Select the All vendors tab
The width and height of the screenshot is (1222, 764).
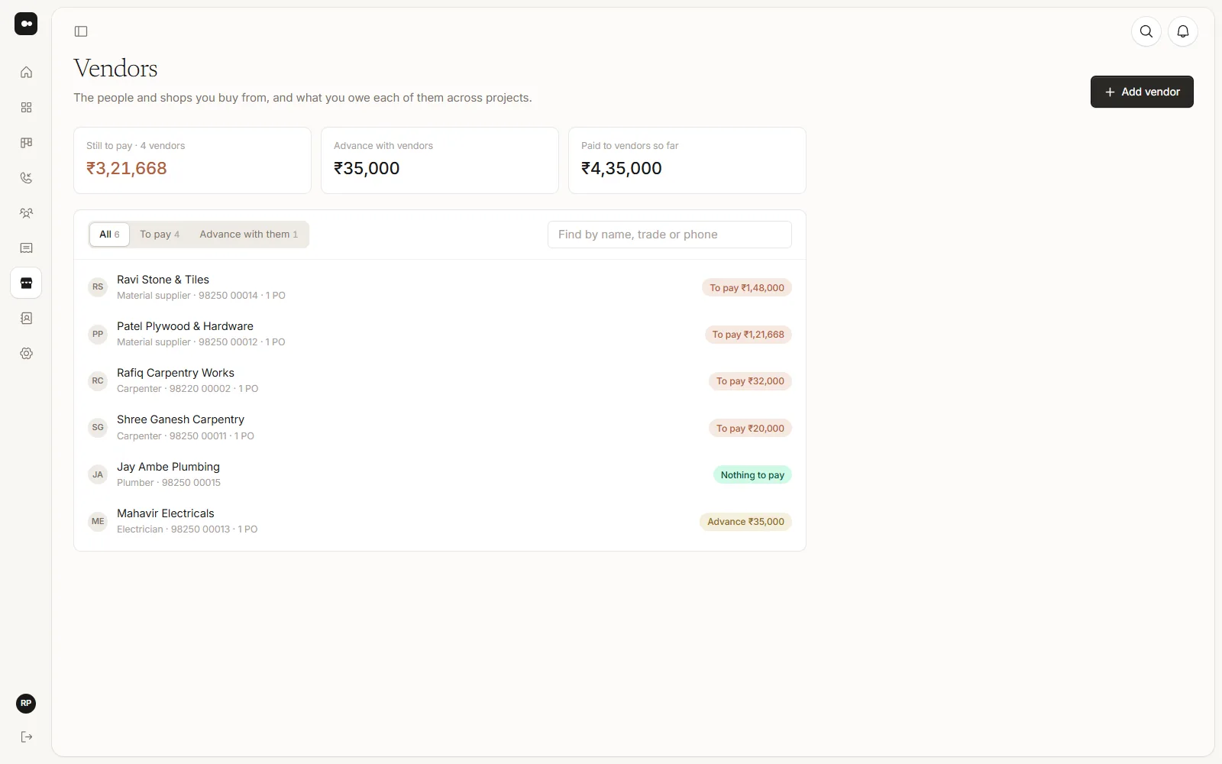click(109, 235)
